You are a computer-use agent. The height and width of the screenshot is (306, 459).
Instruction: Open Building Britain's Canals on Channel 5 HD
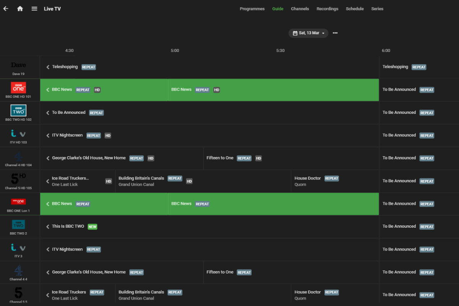tap(203, 181)
